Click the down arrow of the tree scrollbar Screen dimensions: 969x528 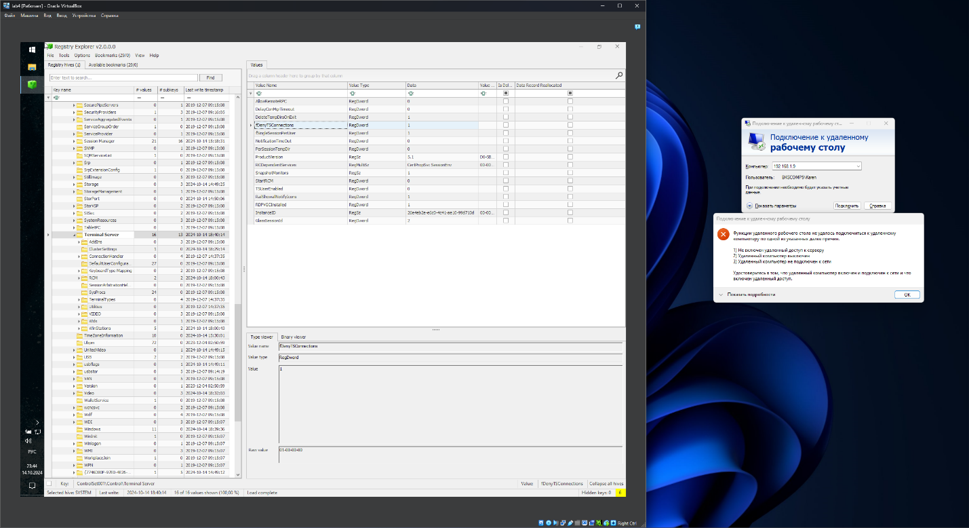click(238, 474)
